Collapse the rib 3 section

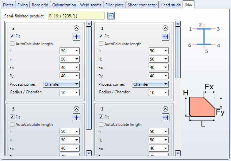(165, 109)
